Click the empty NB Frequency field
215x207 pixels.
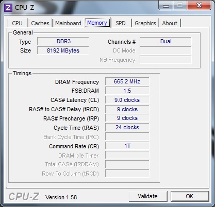coord(166,60)
